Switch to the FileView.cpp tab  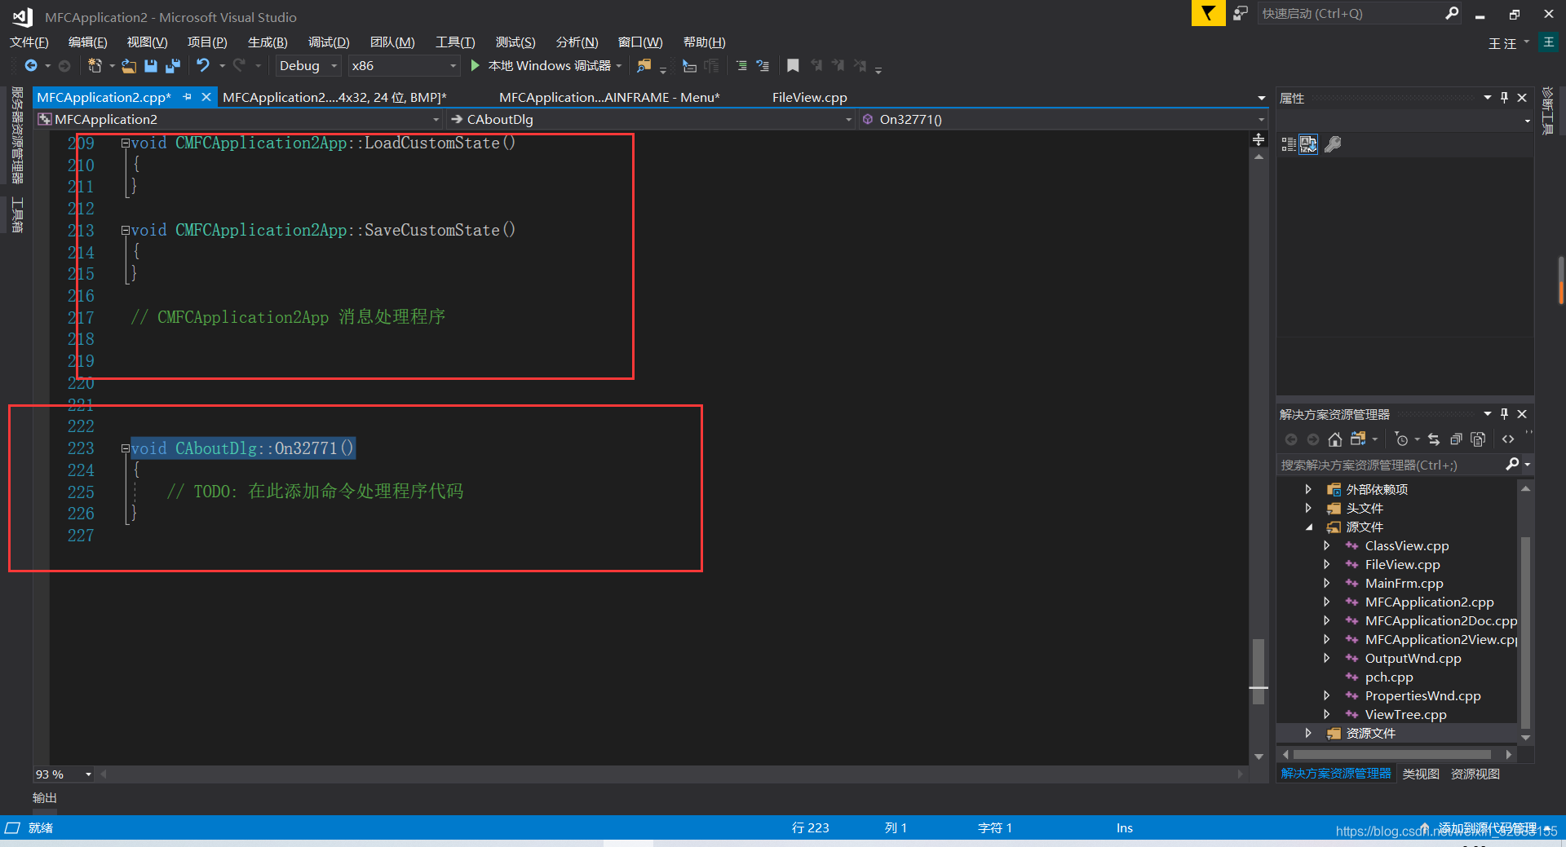point(809,97)
